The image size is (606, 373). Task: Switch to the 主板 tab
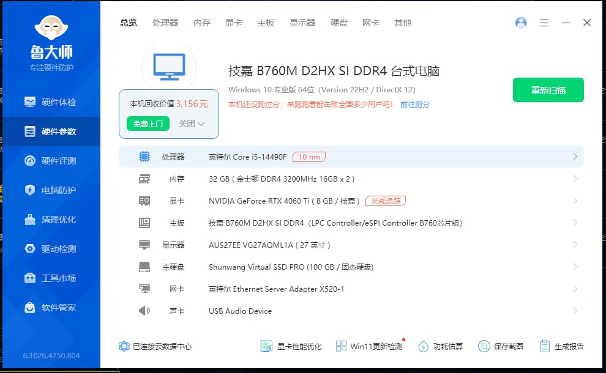pos(266,23)
